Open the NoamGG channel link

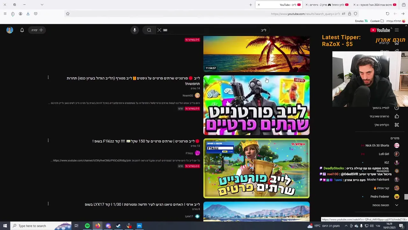point(188,96)
